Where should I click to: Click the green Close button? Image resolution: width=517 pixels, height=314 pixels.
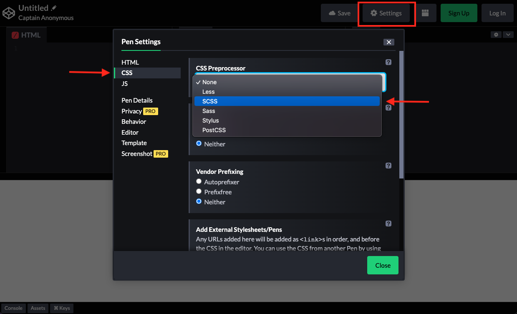coord(382,265)
